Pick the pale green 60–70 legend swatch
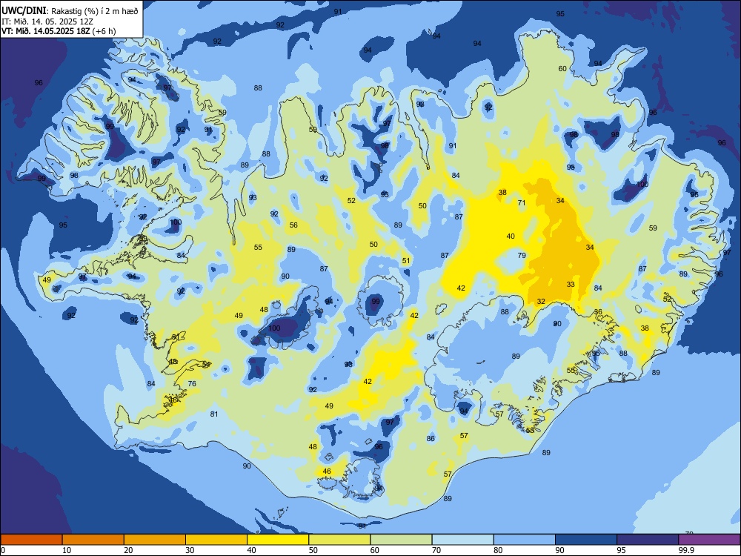 click(x=401, y=540)
